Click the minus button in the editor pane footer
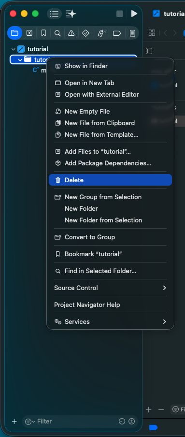This screenshot has height=437, width=185. [161, 409]
